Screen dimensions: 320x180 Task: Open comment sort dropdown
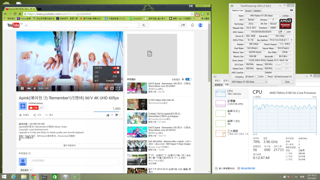(26, 170)
